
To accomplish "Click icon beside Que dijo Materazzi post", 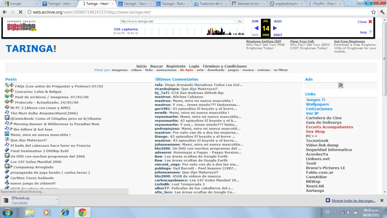I will [x=7, y=140].
